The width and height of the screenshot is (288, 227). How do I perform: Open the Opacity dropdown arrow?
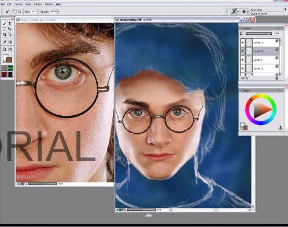click(57, 12)
